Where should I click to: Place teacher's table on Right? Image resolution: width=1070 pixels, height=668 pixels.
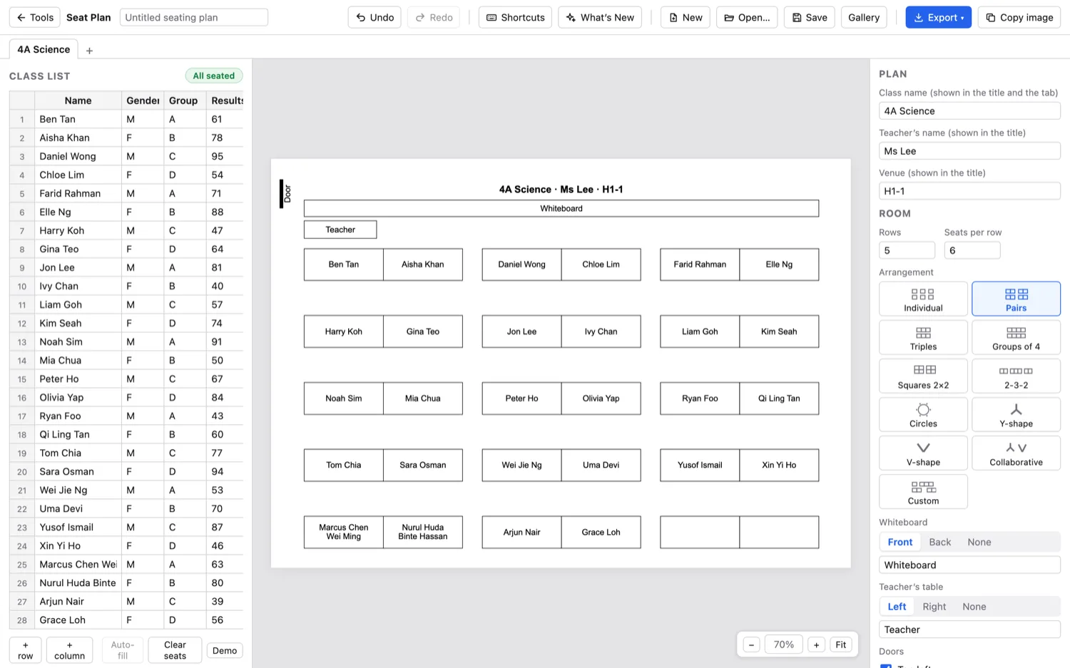tap(934, 607)
